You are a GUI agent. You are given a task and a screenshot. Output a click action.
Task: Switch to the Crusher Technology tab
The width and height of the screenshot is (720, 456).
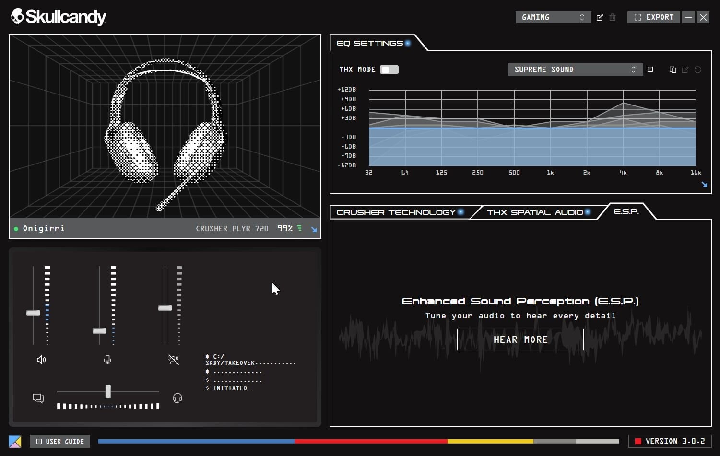click(x=396, y=212)
